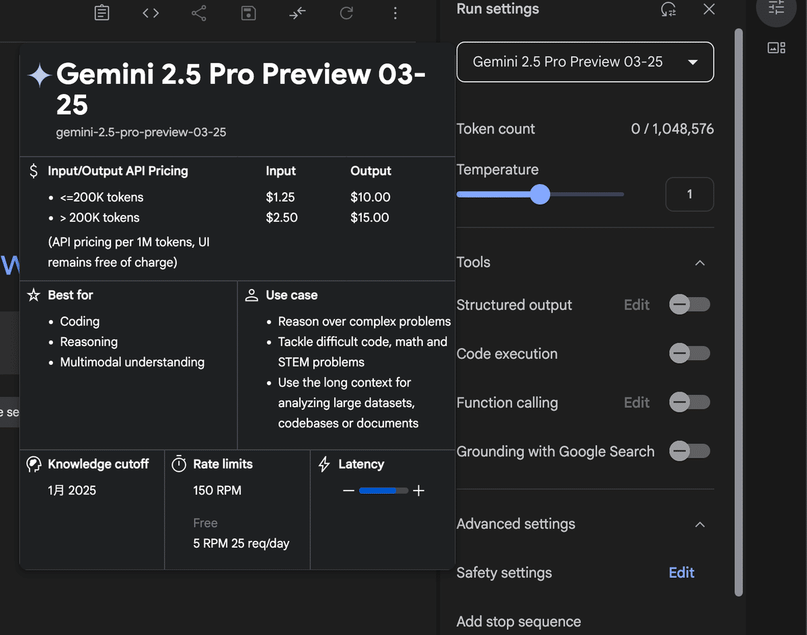Click the Temperature slider handle
The width and height of the screenshot is (807, 635).
[x=539, y=195]
